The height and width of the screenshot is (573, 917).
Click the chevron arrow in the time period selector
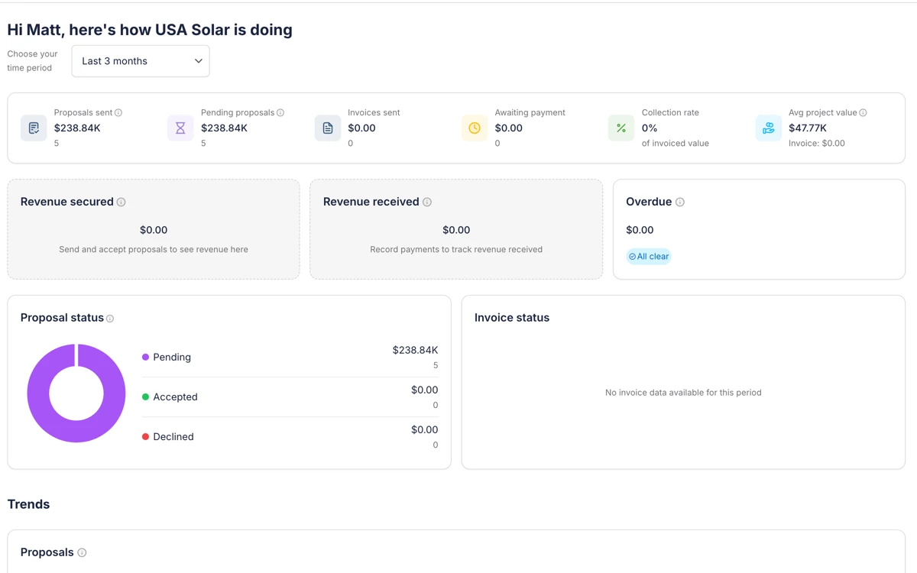click(198, 61)
